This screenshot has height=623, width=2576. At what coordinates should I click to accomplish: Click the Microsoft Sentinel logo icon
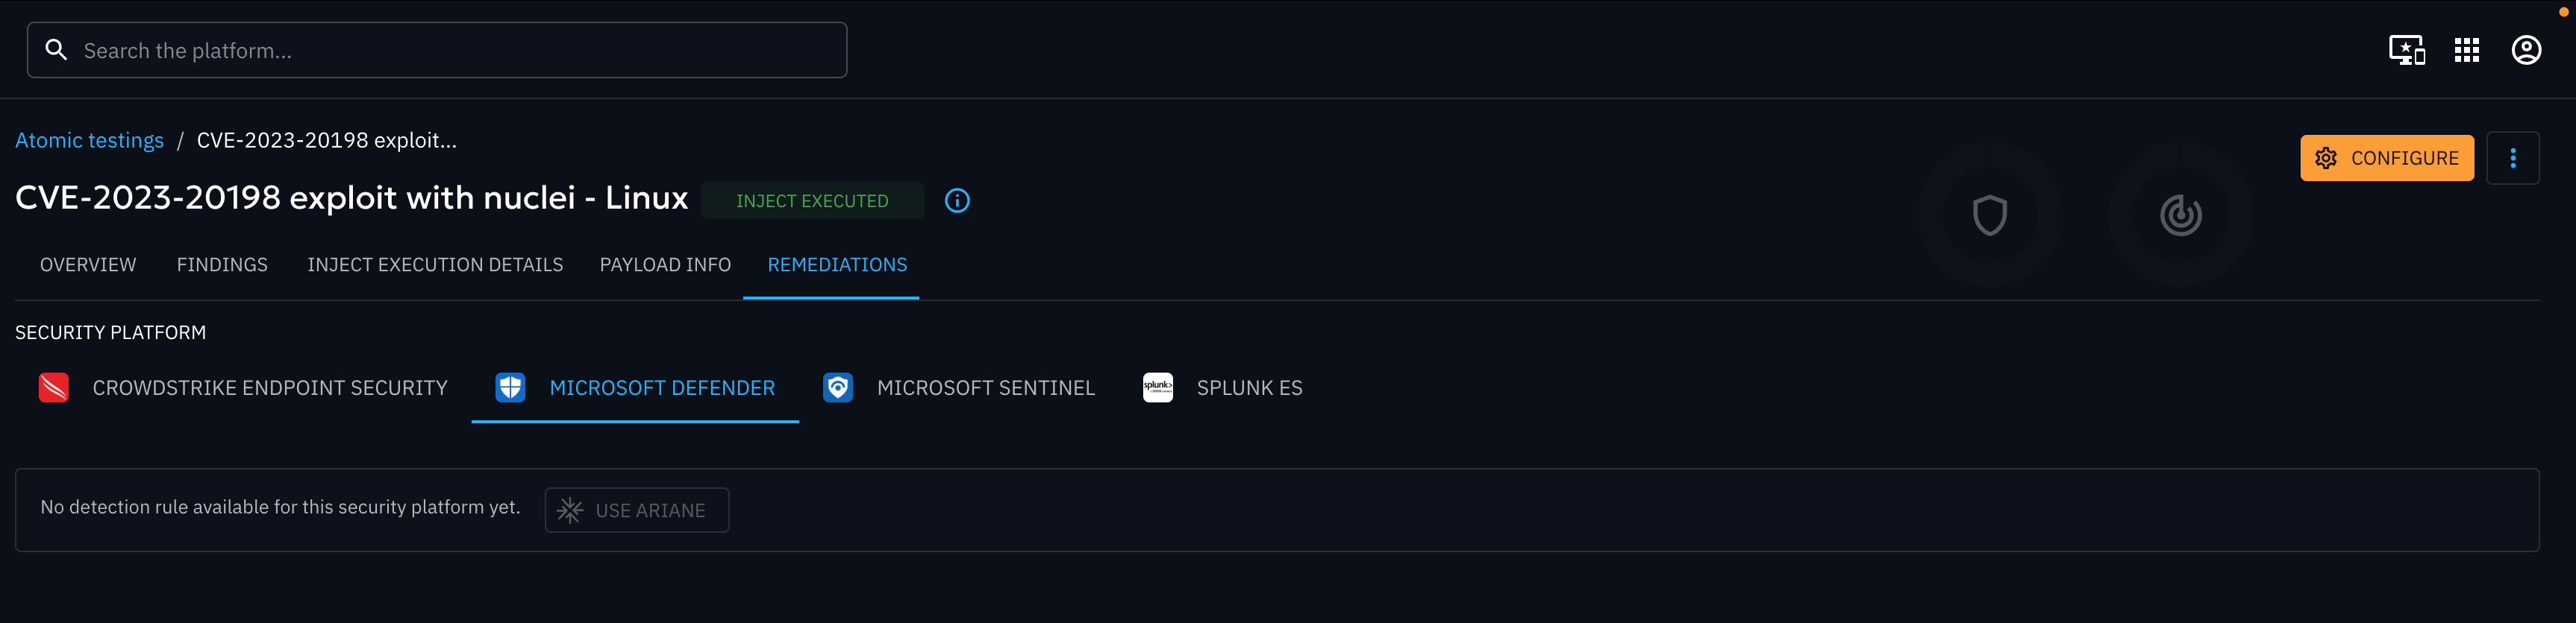[x=838, y=388]
